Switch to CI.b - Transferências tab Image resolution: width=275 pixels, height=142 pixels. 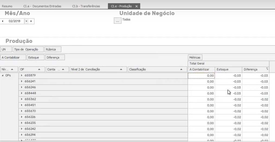click(86, 6)
